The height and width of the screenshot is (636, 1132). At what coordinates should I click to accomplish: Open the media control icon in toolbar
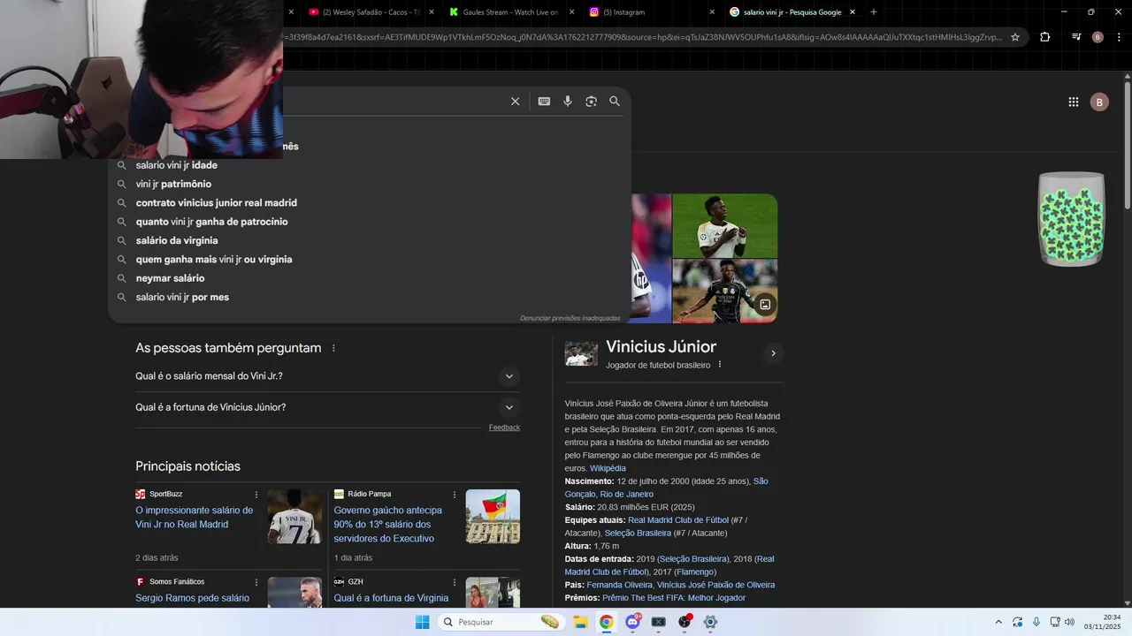1075,37
